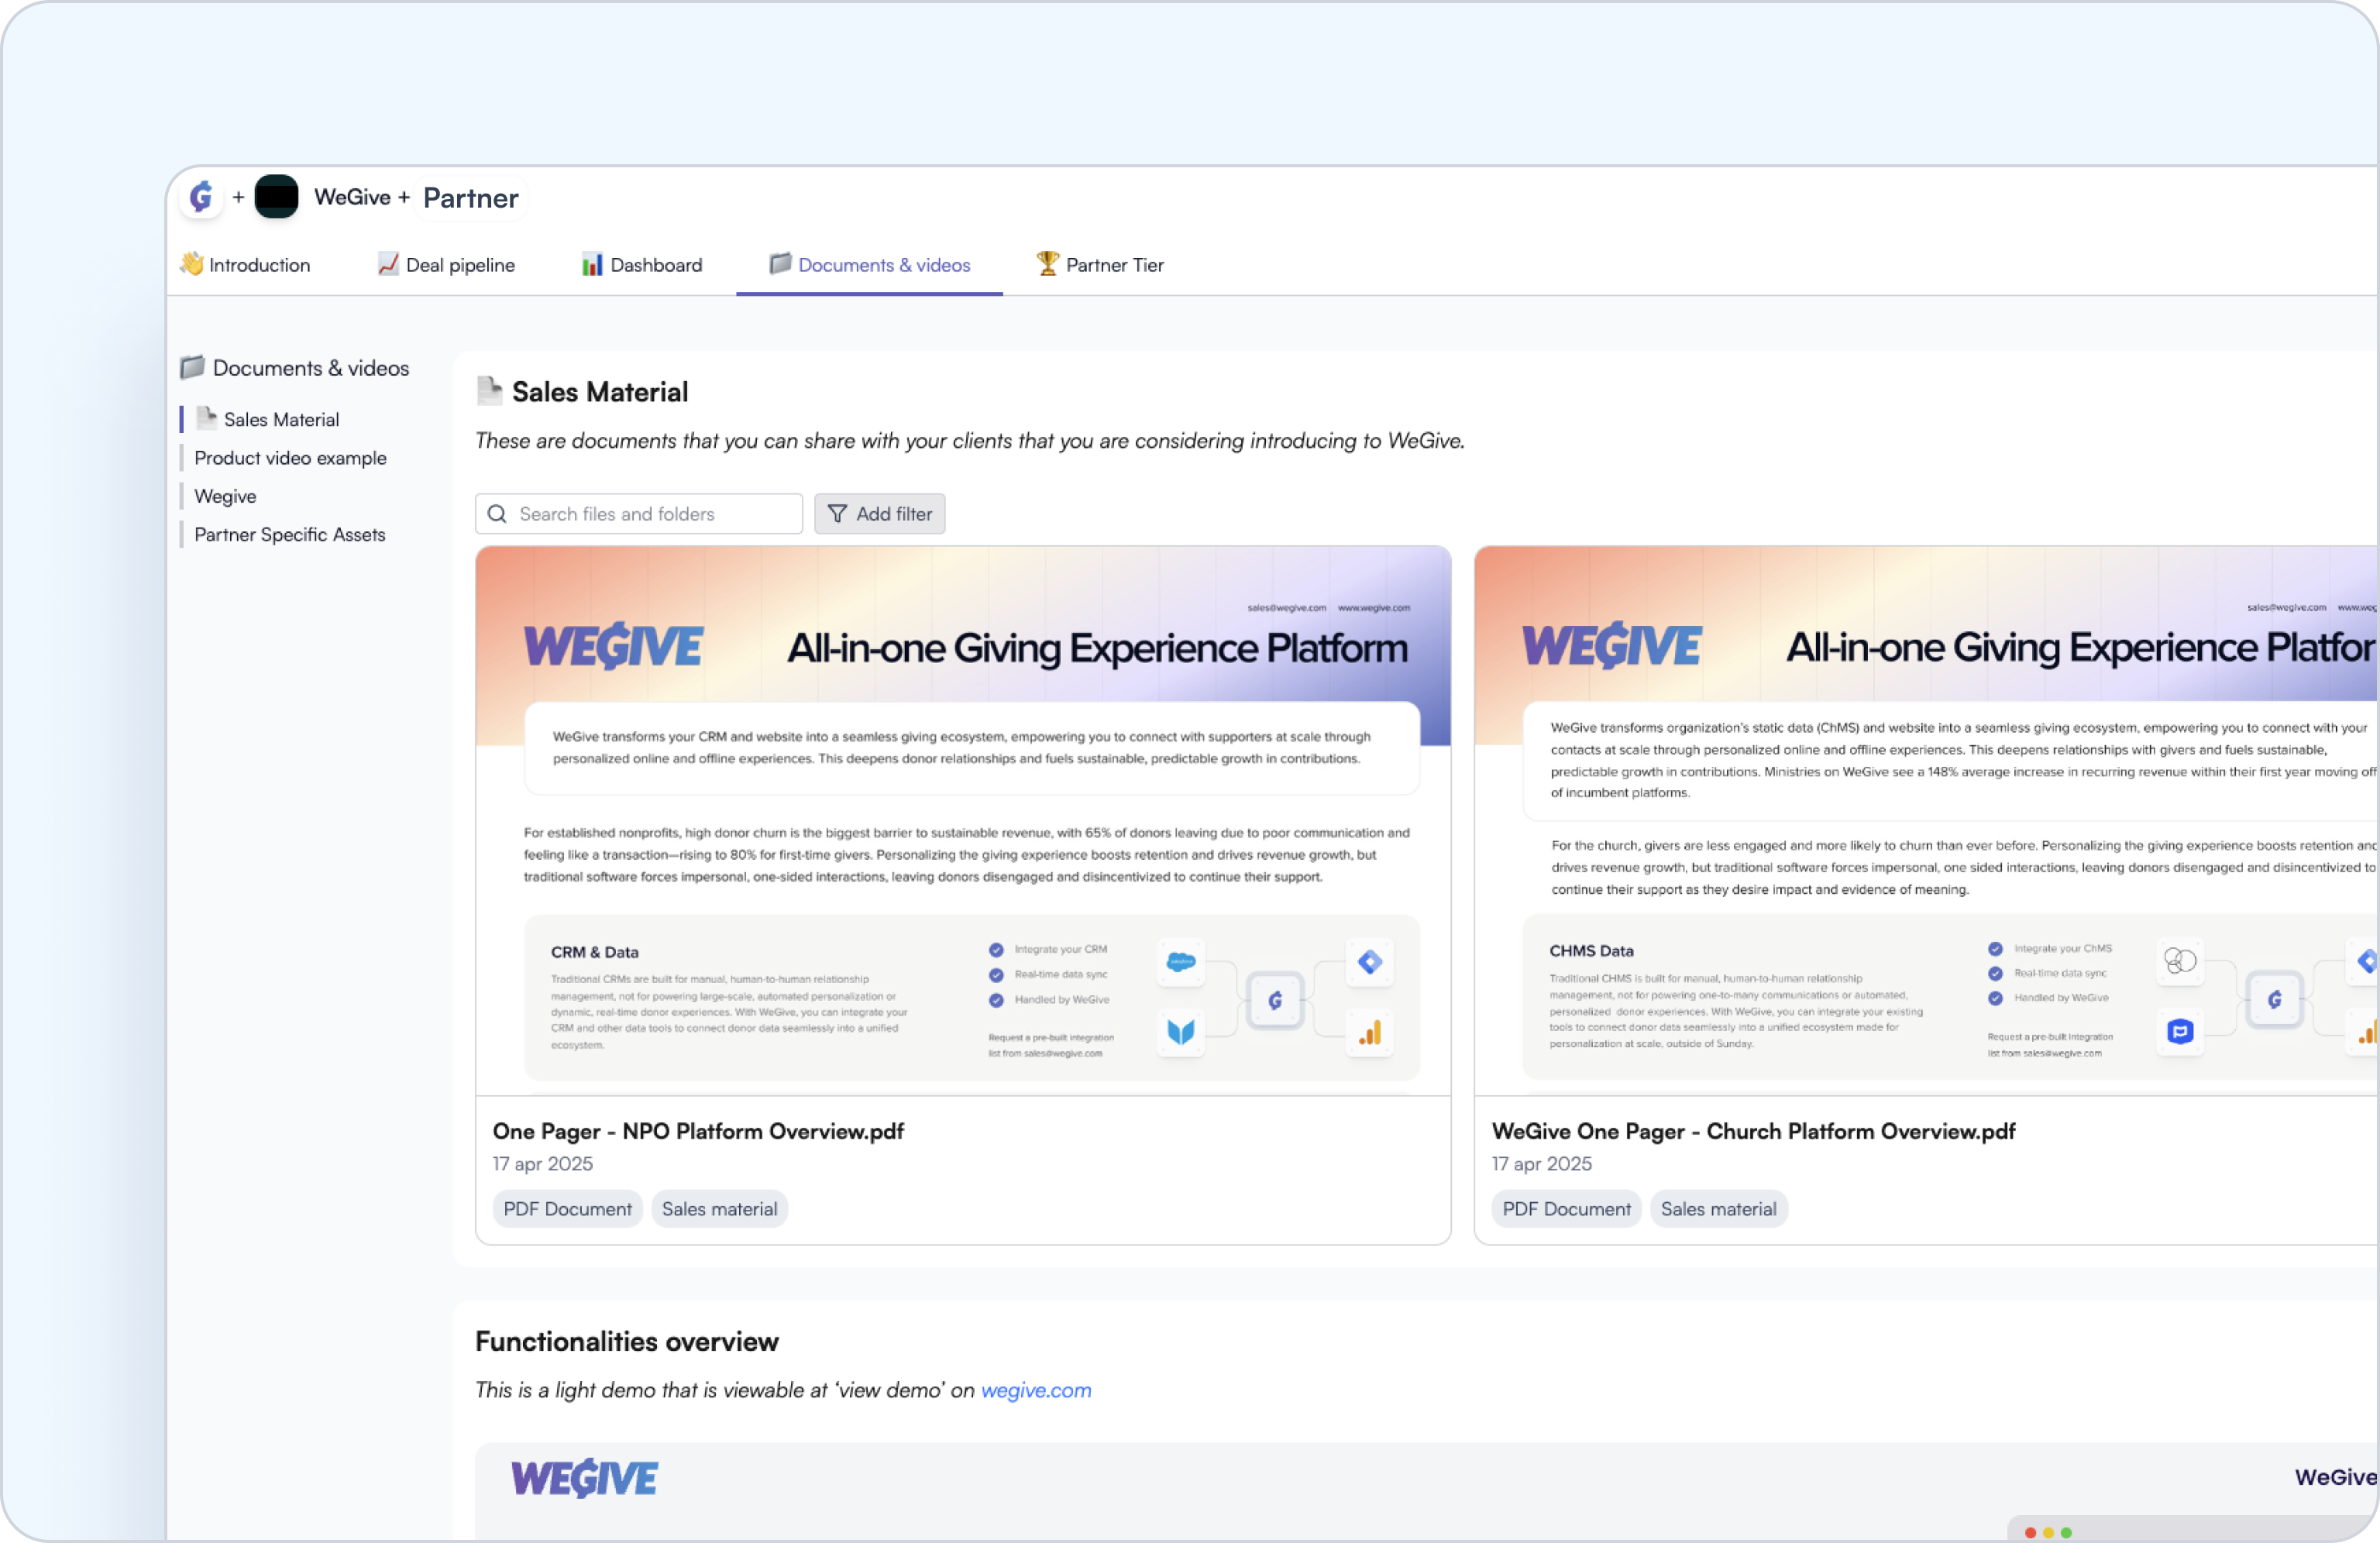Click the black partner logo square
This screenshot has height=1543, width=2380.
276,197
